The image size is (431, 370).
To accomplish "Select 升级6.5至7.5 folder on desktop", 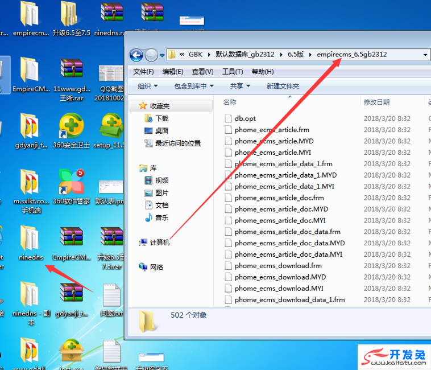I will tap(71, 19).
